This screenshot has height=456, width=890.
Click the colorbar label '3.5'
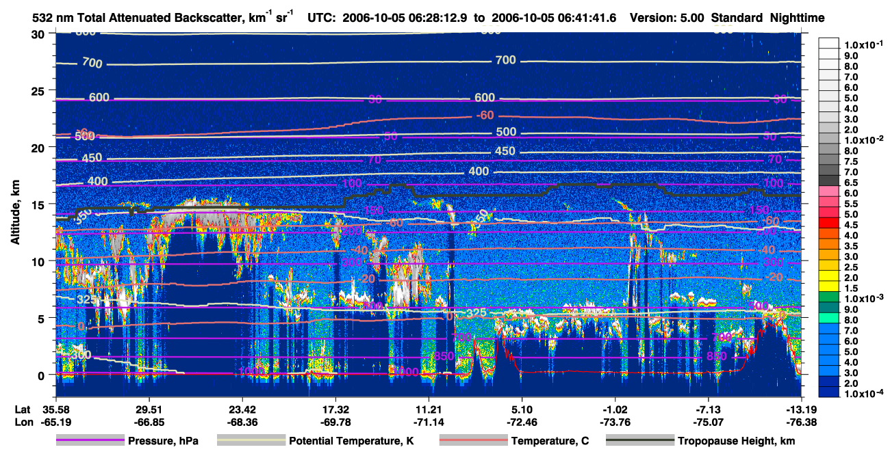click(852, 245)
